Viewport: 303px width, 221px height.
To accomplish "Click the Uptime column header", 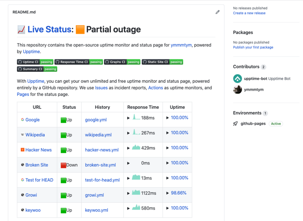I will point(177,107).
